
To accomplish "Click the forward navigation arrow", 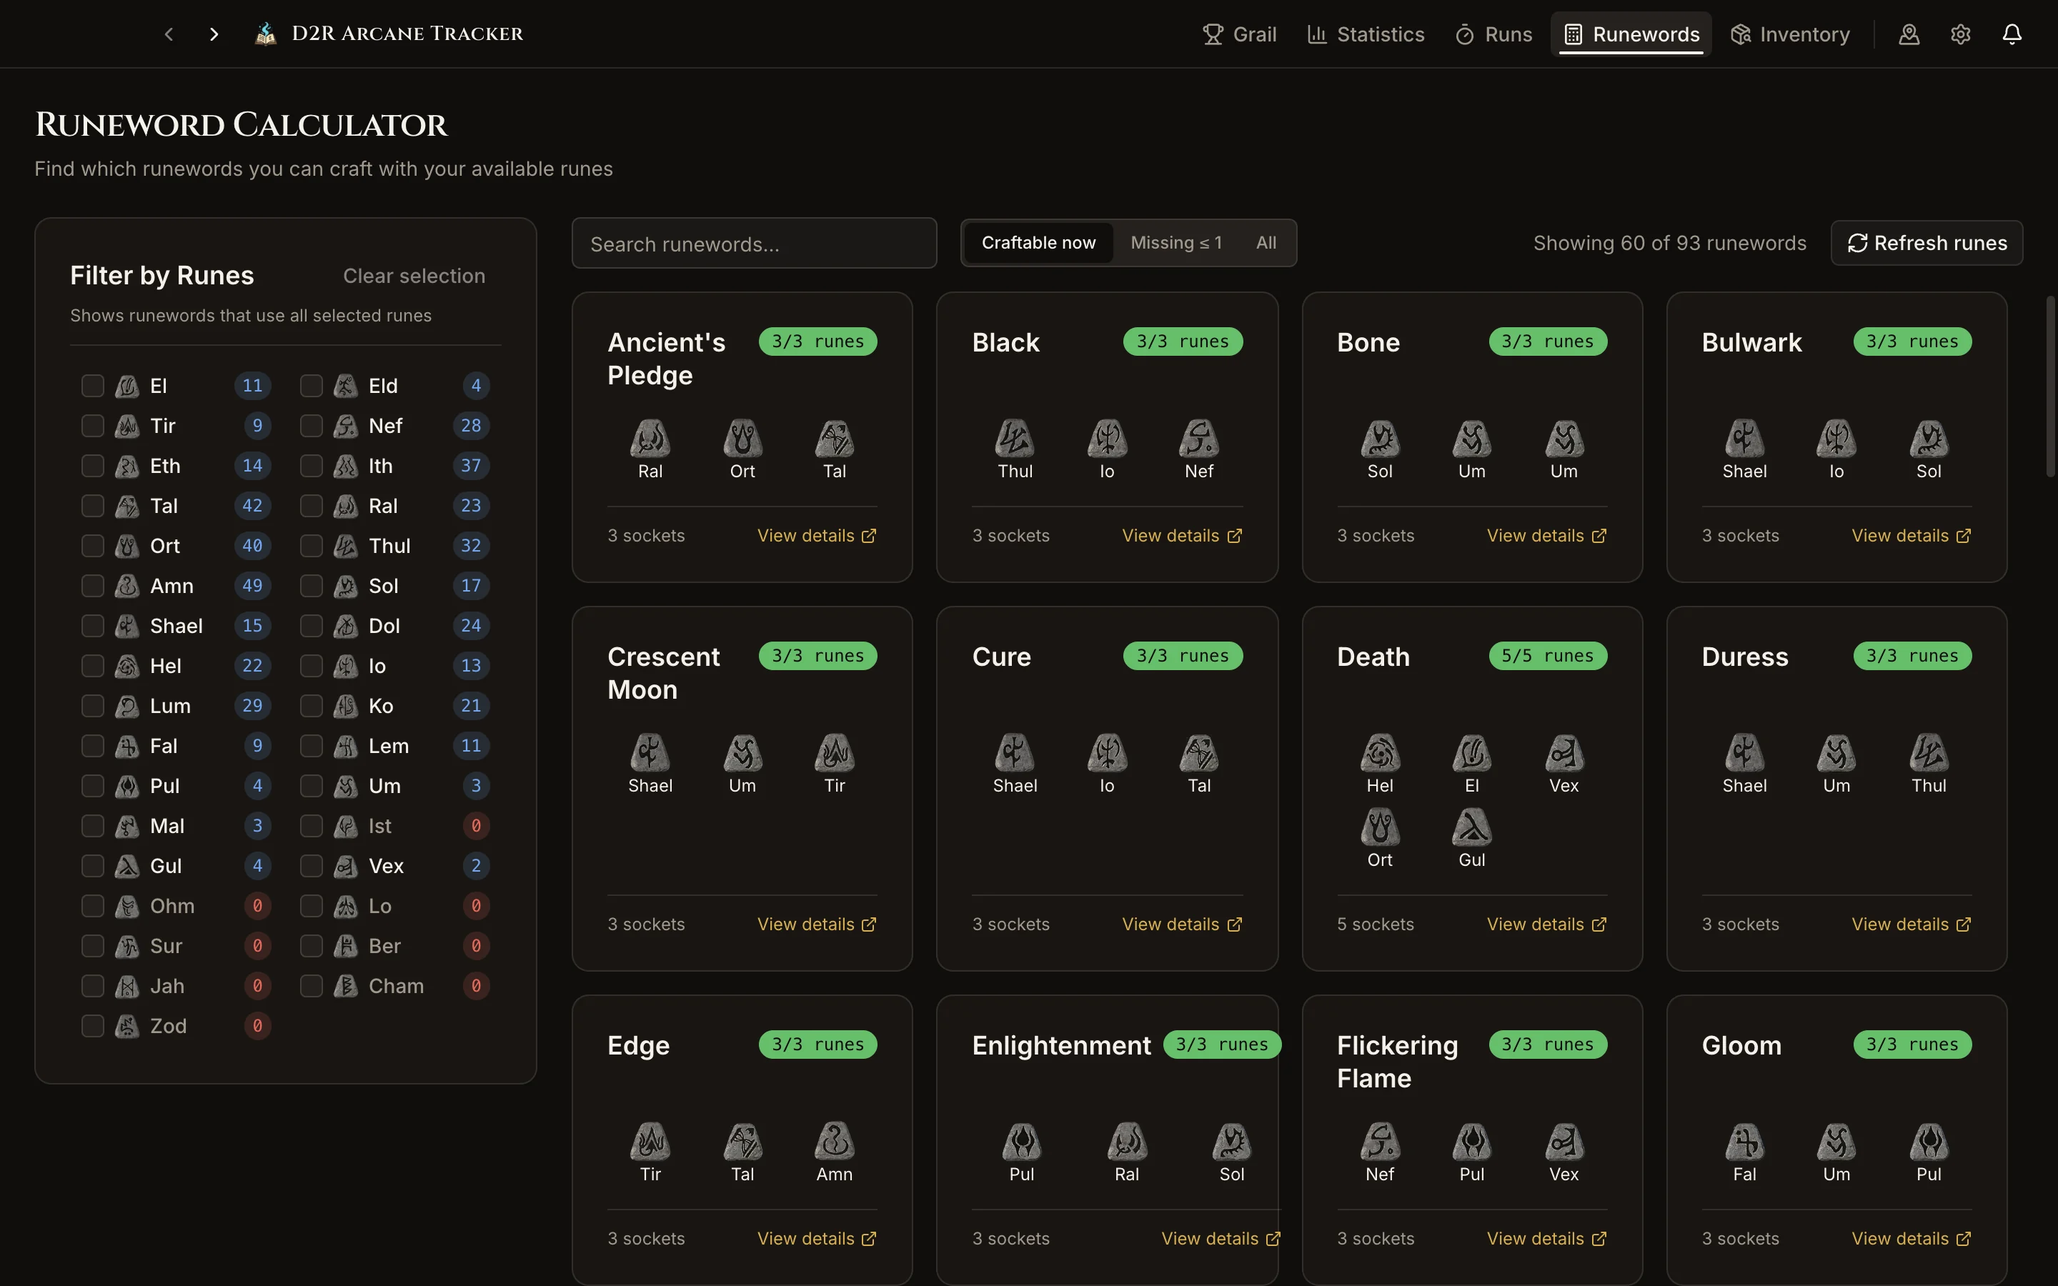I will pos(214,34).
